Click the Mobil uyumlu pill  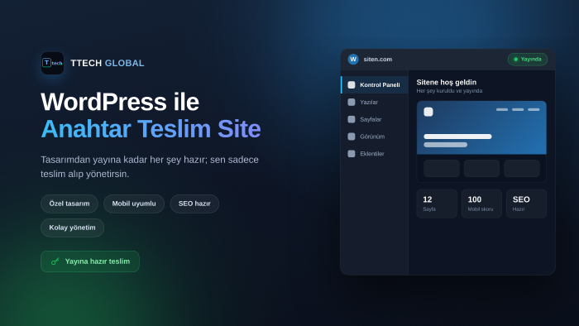pos(134,204)
